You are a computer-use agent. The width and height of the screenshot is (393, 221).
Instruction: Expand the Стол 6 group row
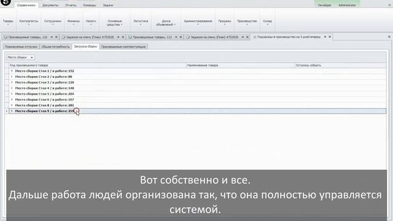[x=12, y=99]
